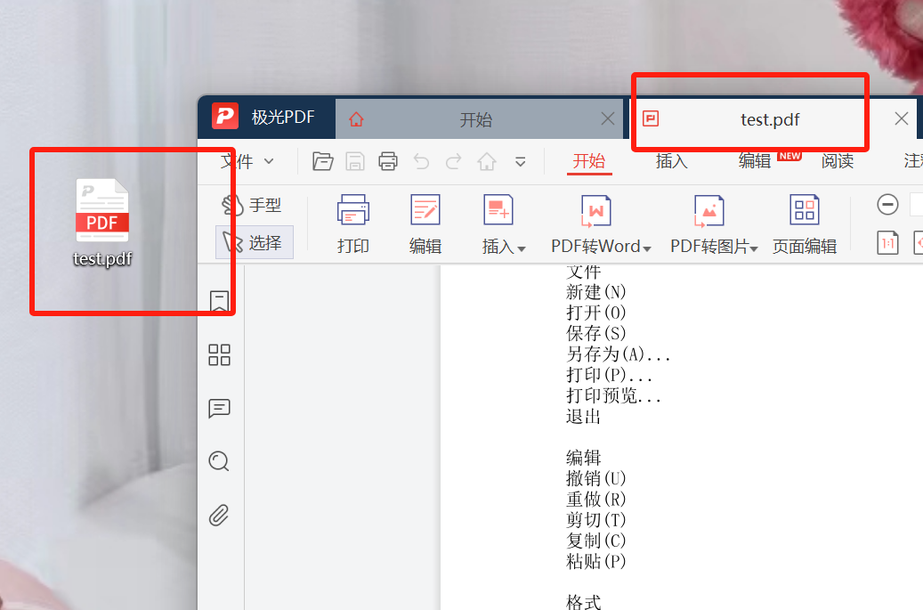923x610 pixels.
Task: Click the zoom out minus icon
Action: tap(887, 205)
